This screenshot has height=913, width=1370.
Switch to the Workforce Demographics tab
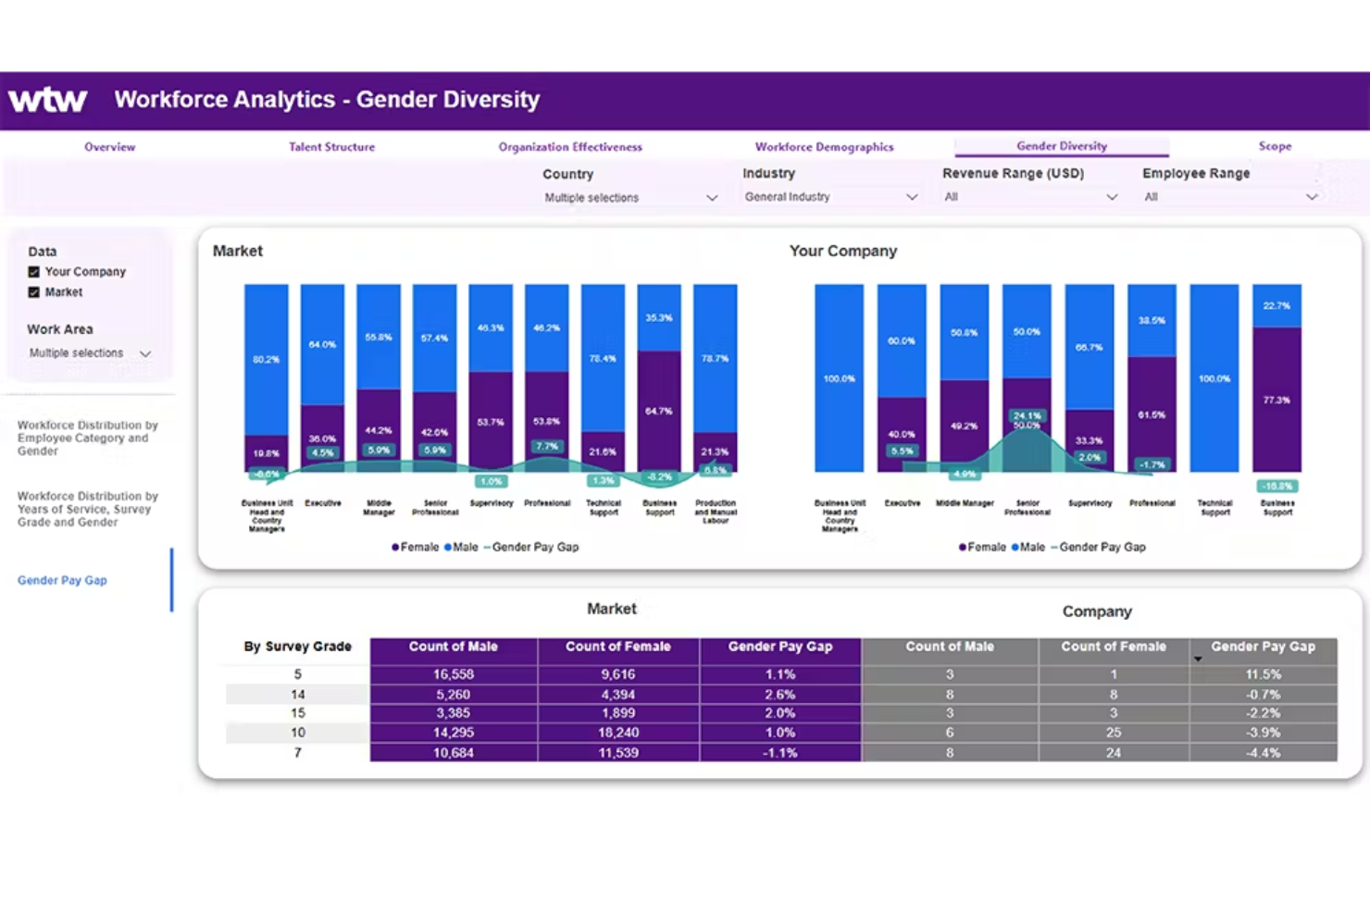[824, 146]
